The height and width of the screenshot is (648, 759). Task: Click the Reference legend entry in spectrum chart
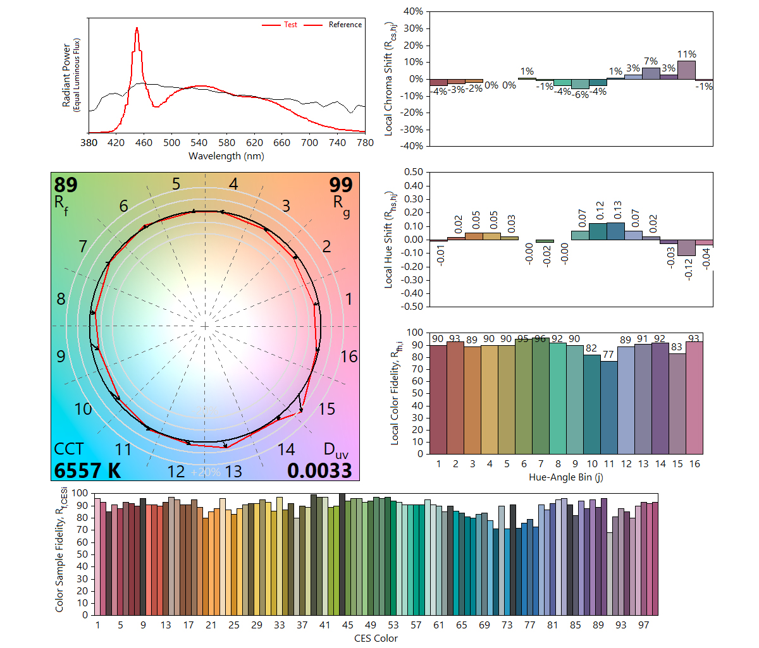click(345, 25)
